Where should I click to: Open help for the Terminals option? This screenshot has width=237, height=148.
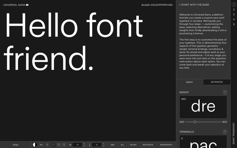click(x=225, y=132)
